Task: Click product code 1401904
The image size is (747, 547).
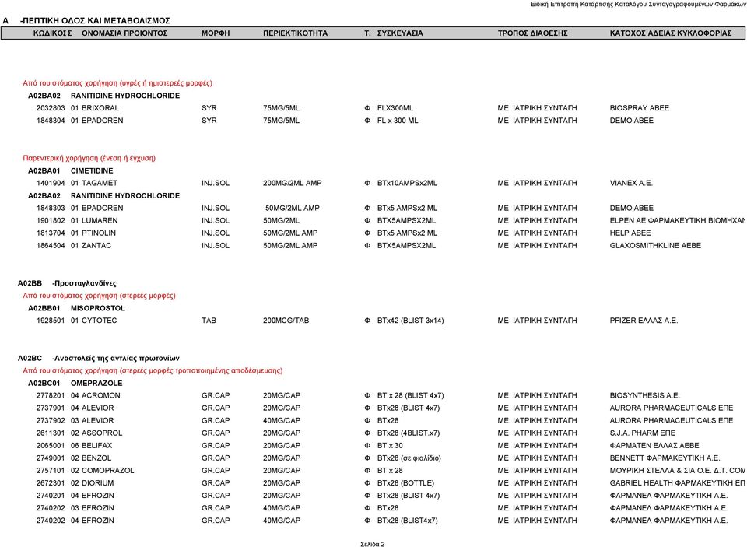Action: [51, 183]
